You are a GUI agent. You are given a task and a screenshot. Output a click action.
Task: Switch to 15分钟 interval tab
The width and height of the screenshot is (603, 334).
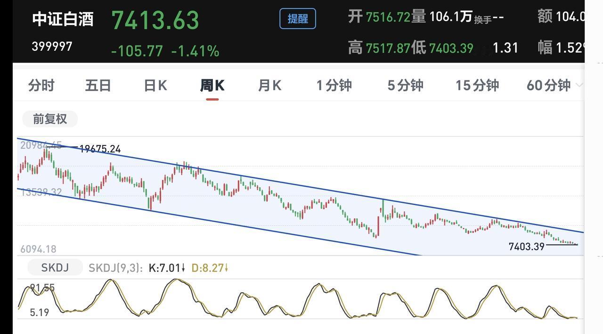point(477,86)
